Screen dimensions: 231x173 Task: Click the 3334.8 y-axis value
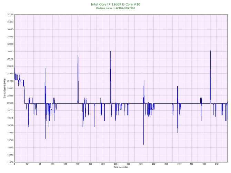click(10, 37)
